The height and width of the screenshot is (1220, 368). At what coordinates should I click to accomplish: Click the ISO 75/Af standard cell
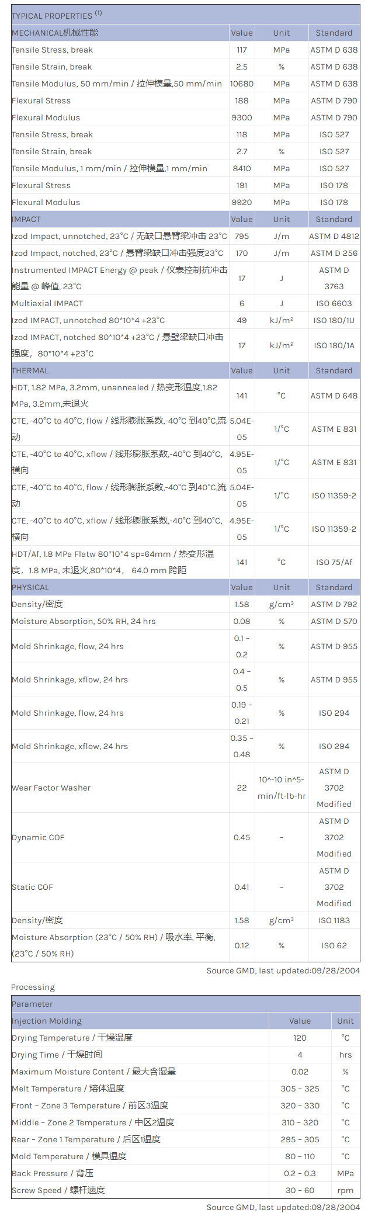point(334,563)
